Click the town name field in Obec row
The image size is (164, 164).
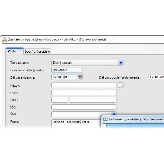pyautogui.click(x=93, y=100)
